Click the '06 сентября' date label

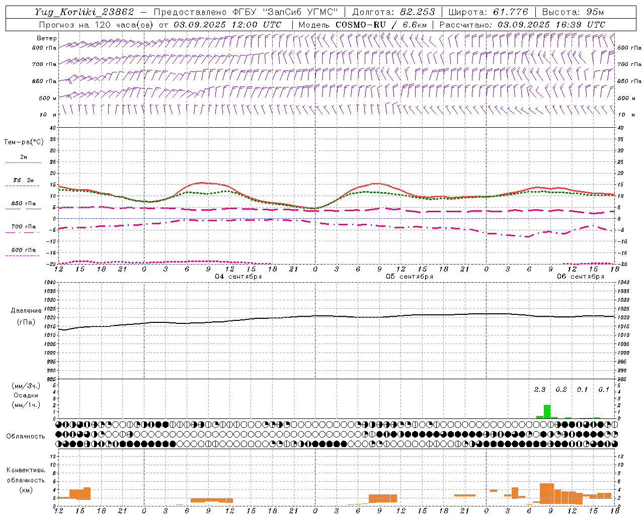[x=581, y=277]
